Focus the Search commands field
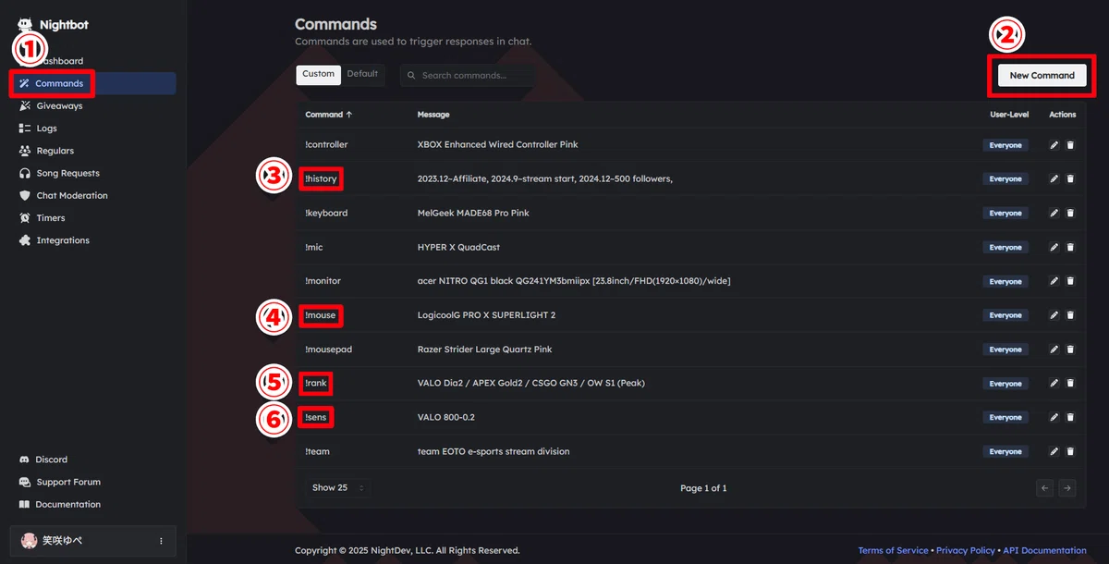Image resolution: width=1109 pixels, height=564 pixels. coord(467,76)
